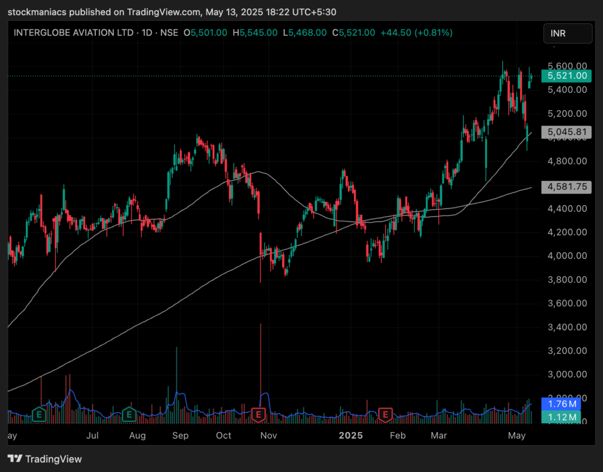Click the Mar label on time axis
The width and height of the screenshot is (603, 472).
439,436
